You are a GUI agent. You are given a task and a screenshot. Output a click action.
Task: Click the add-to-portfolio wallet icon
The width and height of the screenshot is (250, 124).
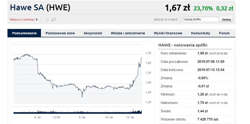[x=54, y=19]
